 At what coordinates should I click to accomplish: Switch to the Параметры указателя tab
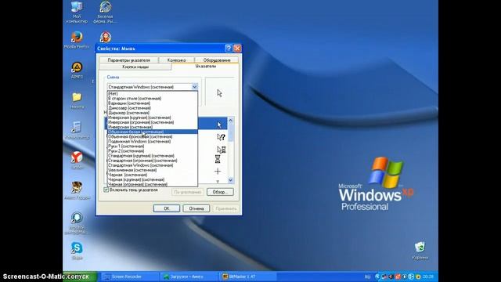click(128, 60)
